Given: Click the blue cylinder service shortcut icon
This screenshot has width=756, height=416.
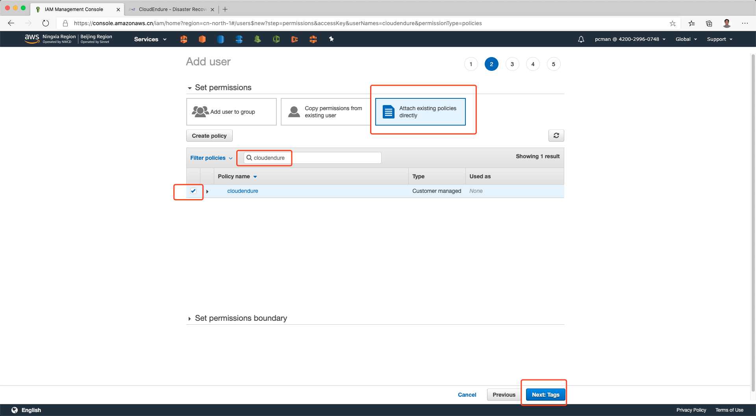Looking at the screenshot, I should (x=220, y=39).
